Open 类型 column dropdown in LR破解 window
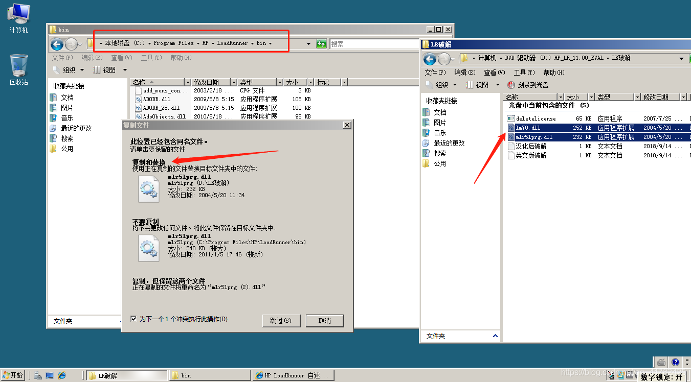The height and width of the screenshot is (382, 691). pyautogui.click(x=637, y=97)
